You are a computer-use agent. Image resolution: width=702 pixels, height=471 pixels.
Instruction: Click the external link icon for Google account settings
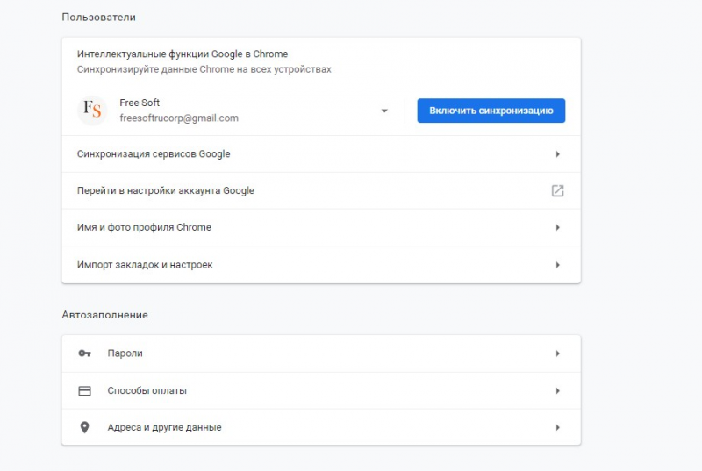tap(557, 191)
